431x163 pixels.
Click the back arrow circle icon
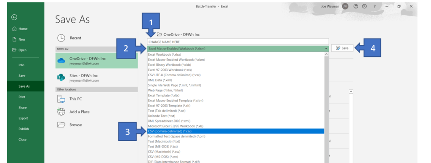[14, 17]
